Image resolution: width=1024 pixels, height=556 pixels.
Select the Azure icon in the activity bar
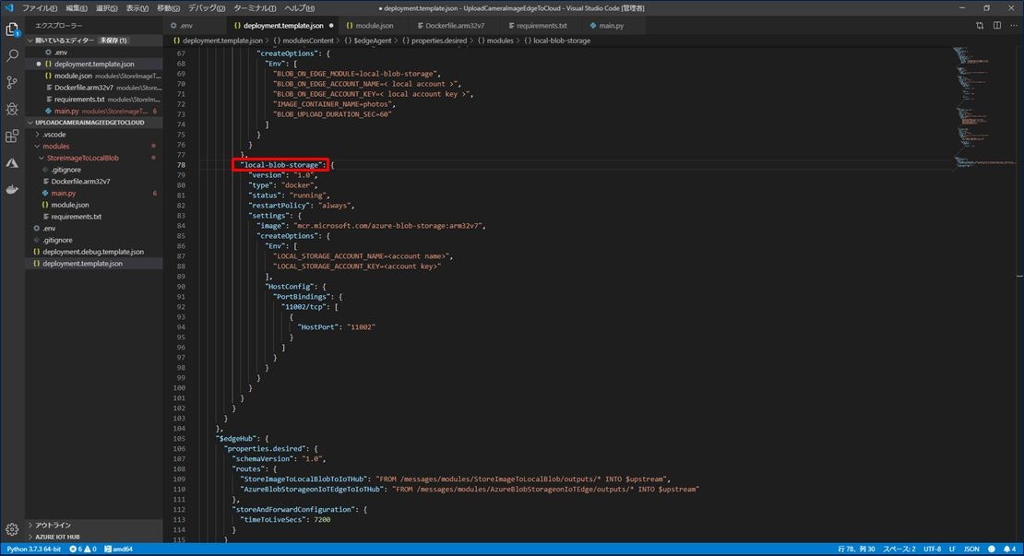tap(12, 163)
